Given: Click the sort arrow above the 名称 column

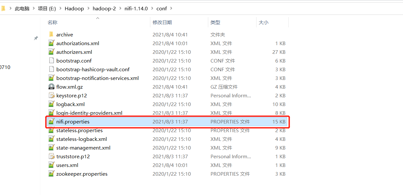Looking at the screenshot, I should pyautogui.click(x=98, y=18).
